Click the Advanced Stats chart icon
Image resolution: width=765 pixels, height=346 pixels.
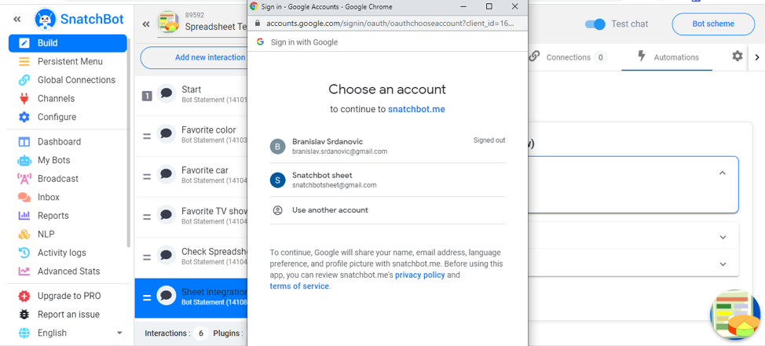[24, 271]
